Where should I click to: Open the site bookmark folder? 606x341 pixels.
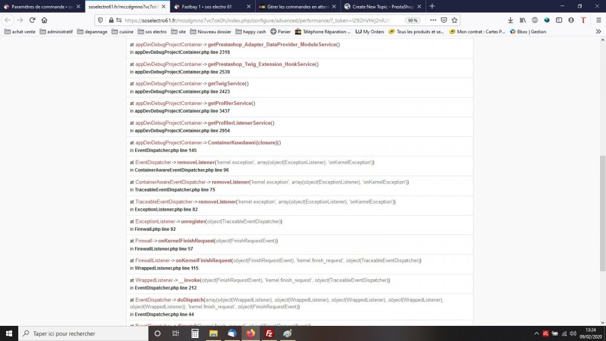179,31
